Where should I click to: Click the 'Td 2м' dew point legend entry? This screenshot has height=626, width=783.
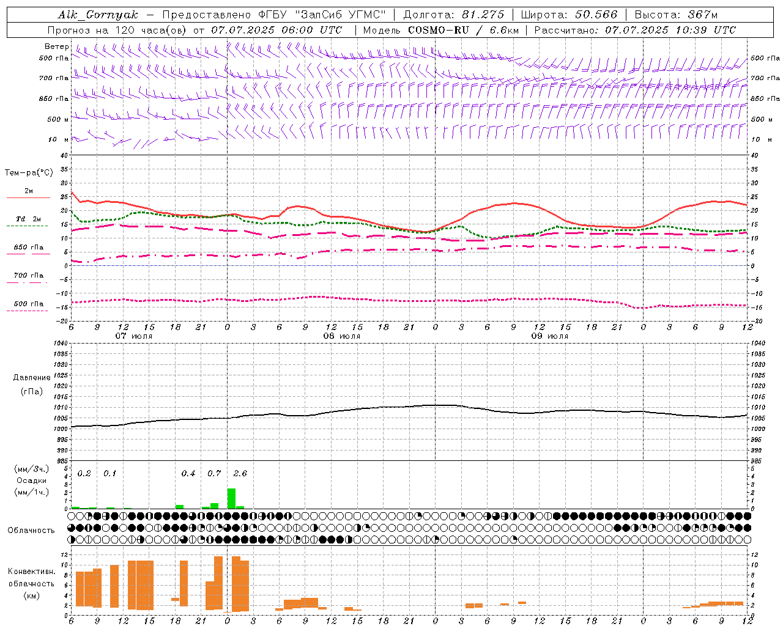(29, 219)
